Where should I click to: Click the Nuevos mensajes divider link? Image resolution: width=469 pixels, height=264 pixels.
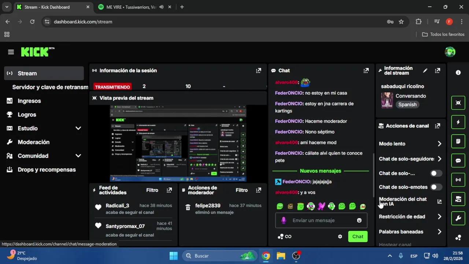click(321, 171)
